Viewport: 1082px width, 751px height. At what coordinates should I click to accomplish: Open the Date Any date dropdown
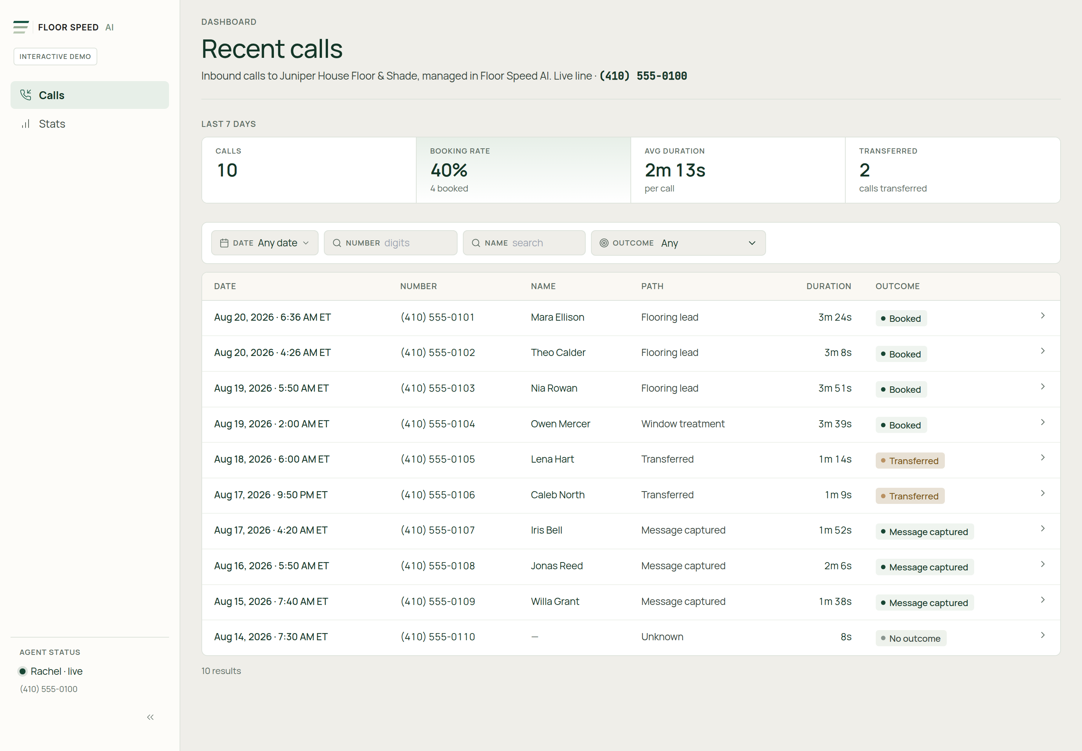264,243
